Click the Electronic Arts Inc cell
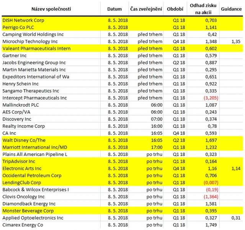The image size is (245, 230). click(x=22, y=168)
